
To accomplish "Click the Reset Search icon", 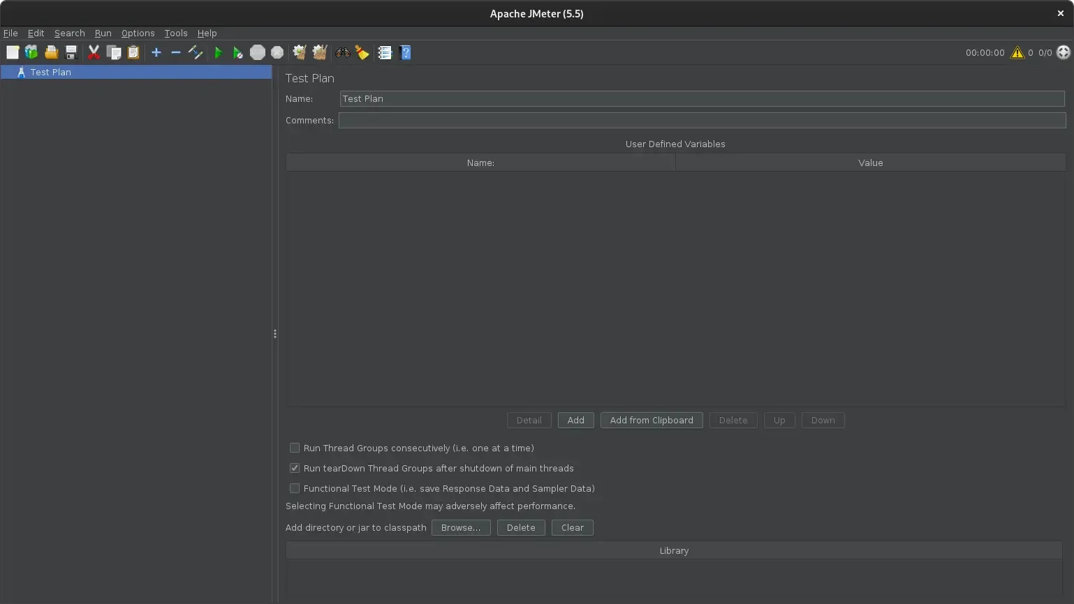I will tap(362, 52).
